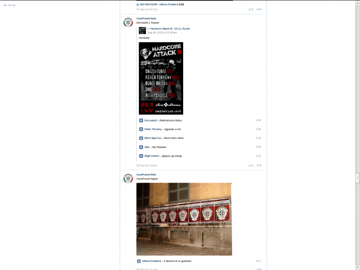360x270 pixels.
Task: Play Il destino di un guerriero
Action: coord(139,261)
